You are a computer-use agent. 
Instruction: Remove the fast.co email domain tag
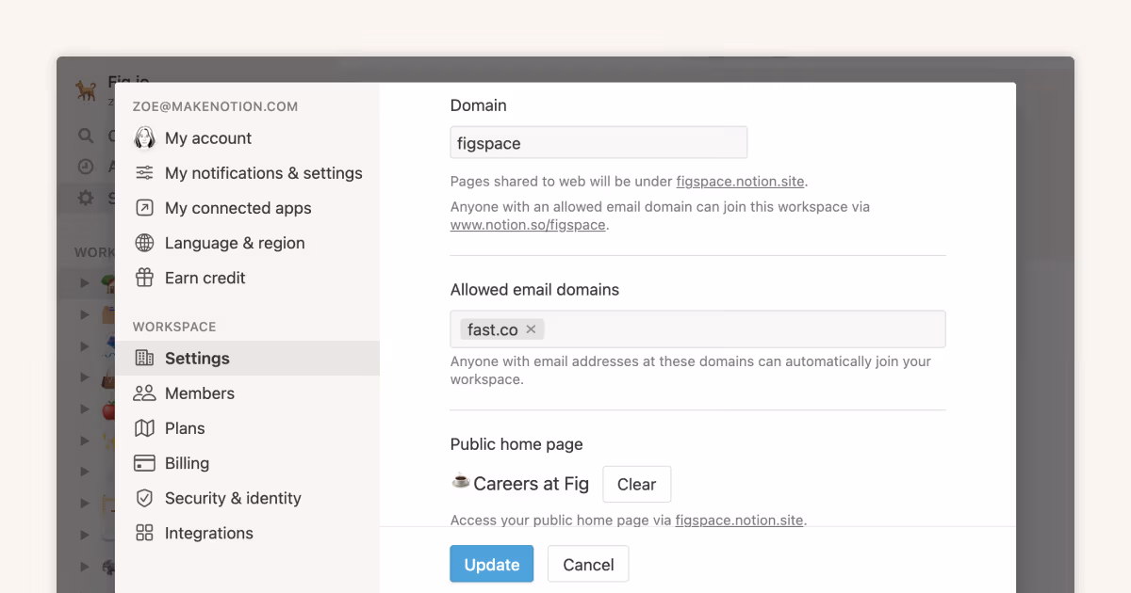coord(531,329)
